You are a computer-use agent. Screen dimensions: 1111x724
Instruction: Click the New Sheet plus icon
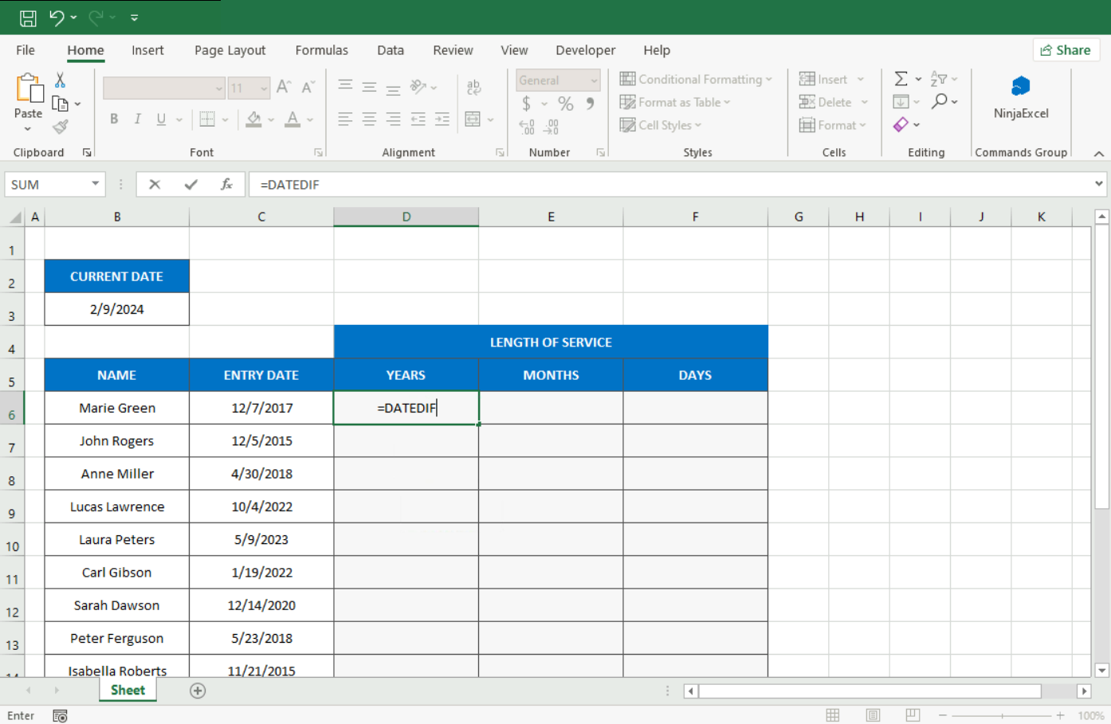[198, 691]
